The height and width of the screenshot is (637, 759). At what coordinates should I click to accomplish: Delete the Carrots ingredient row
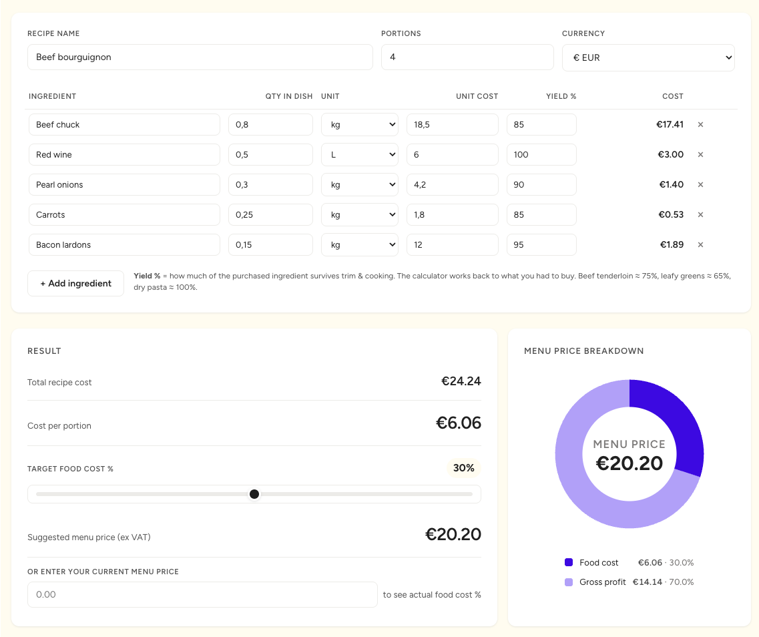point(700,214)
